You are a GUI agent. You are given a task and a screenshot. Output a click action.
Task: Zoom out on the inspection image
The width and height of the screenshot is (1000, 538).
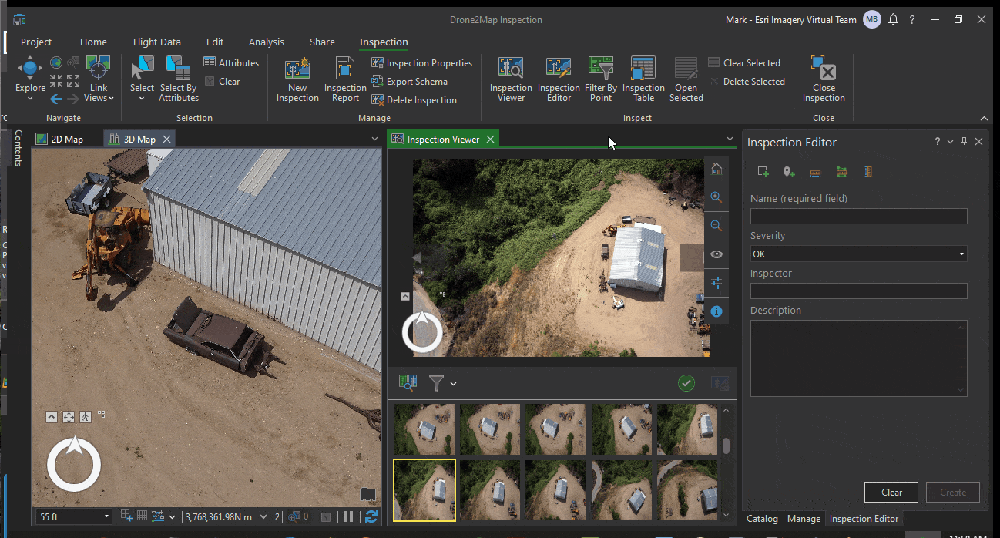click(x=716, y=226)
